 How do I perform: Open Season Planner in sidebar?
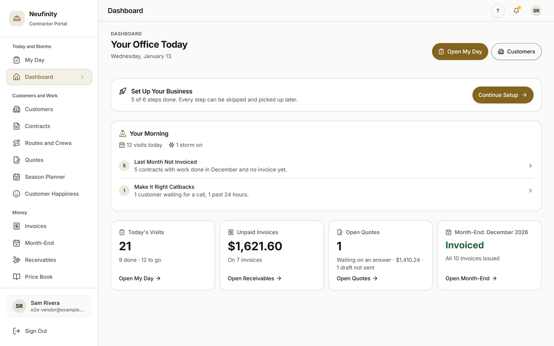pyautogui.click(x=49, y=177)
